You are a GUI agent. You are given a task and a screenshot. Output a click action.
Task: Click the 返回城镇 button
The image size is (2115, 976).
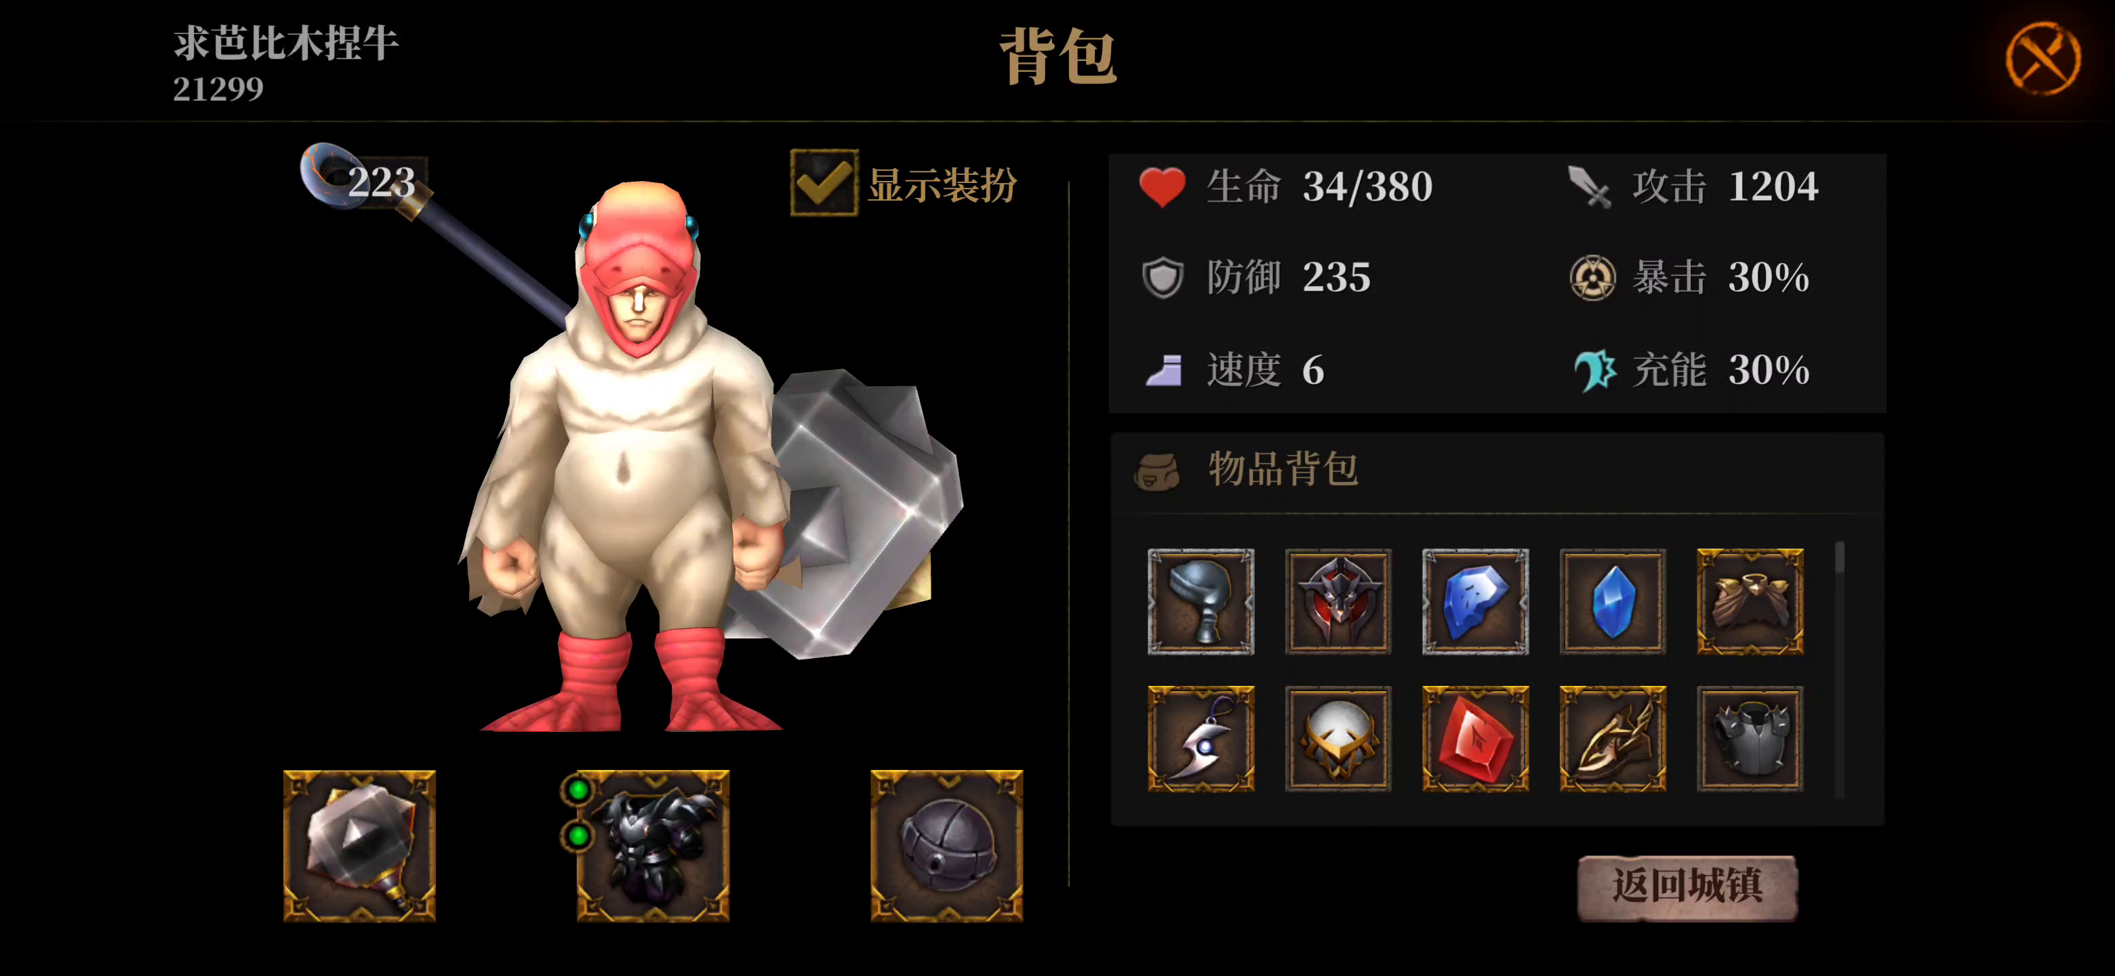pos(1687,887)
